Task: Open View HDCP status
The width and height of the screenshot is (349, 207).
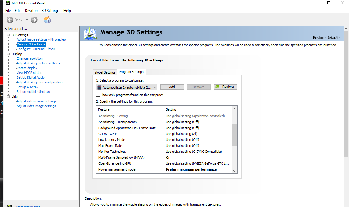Action: tap(29, 73)
